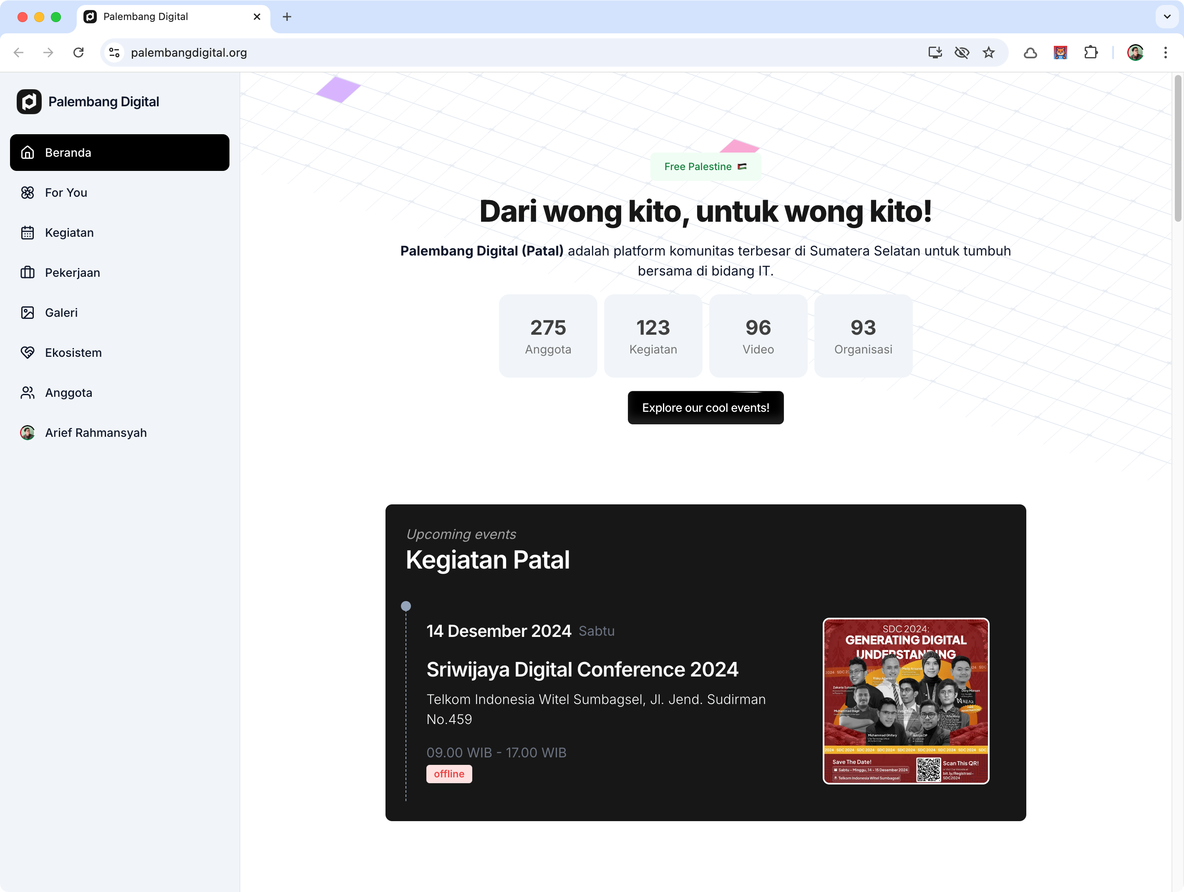Open Chrome three-dot menu

pyautogui.click(x=1165, y=53)
